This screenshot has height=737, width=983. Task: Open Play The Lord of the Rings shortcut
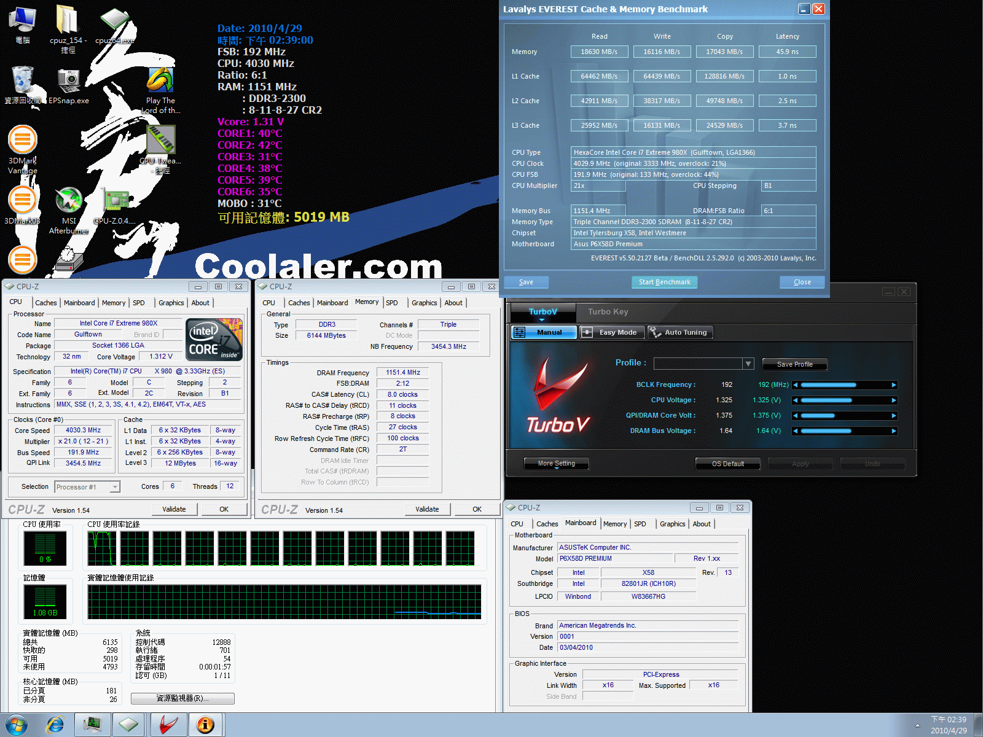[160, 90]
